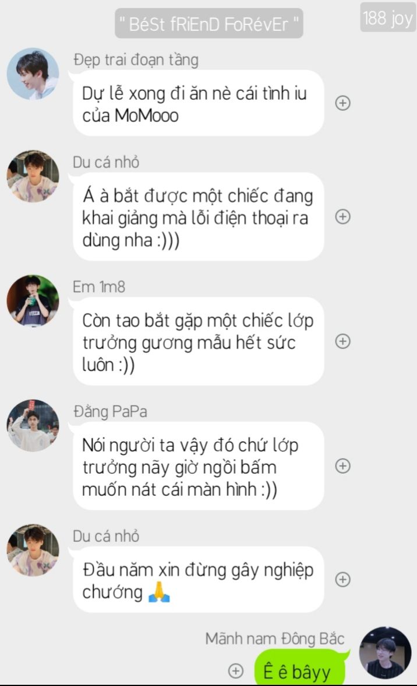Tap Mãnh nam Đông Bắc's avatar

pos(385,653)
